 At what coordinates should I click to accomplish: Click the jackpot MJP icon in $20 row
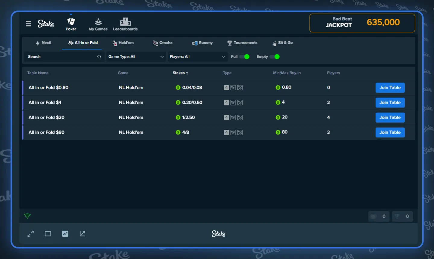[x=233, y=117]
